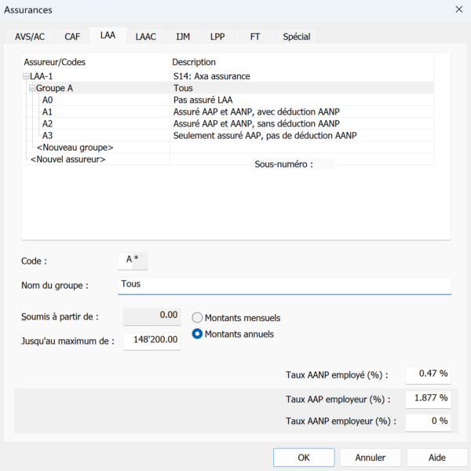Select Montants mensuels radio button
471x471 pixels.
point(197,318)
